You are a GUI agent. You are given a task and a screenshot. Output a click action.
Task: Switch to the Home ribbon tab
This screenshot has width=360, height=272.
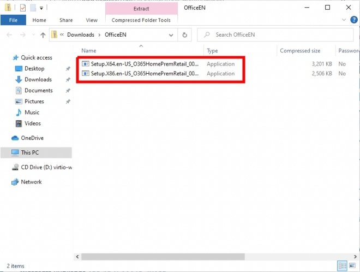point(39,20)
